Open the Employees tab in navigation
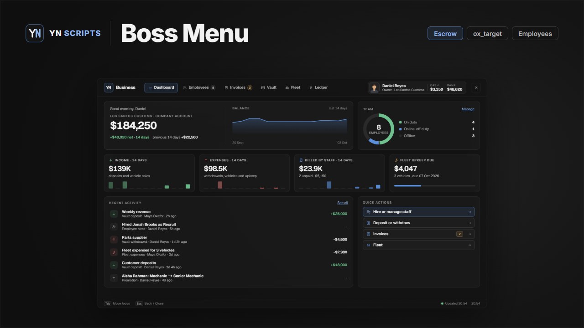 pyautogui.click(x=199, y=87)
